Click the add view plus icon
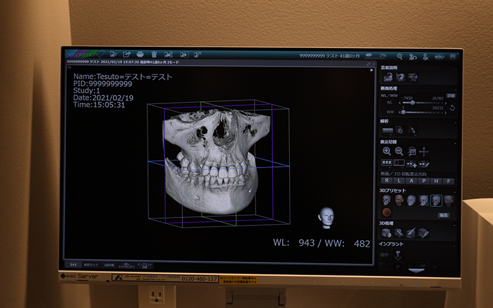 pos(412,164)
